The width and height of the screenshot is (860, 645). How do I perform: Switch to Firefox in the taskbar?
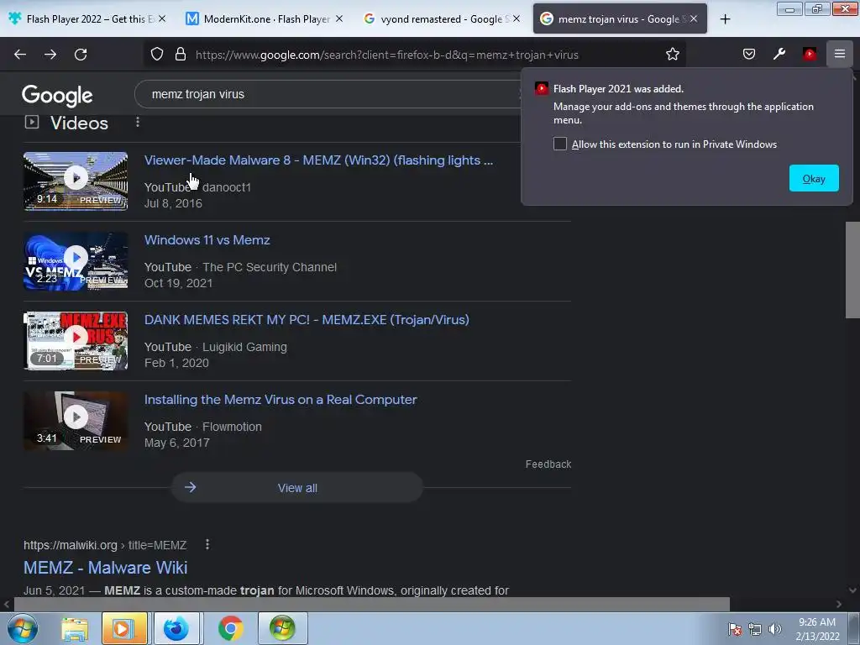click(176, 628)
